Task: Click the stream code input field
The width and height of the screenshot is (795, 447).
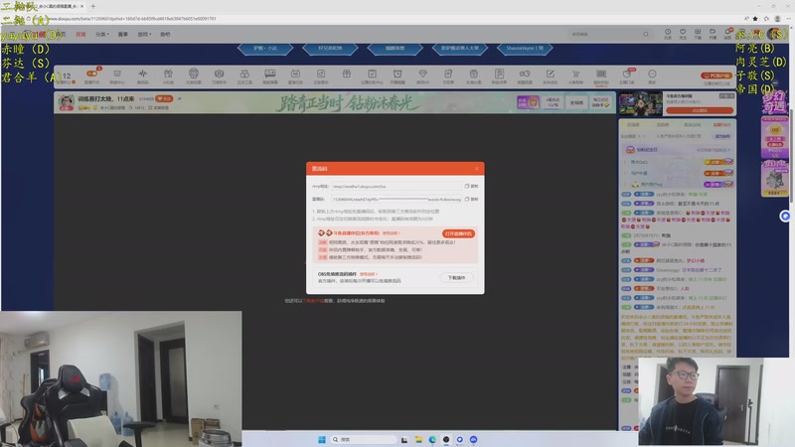Action: pos(397,200)
